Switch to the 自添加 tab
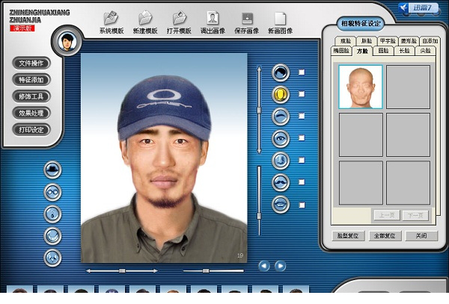449x304 pixels. pyautogui.click(x=430, y=41)
